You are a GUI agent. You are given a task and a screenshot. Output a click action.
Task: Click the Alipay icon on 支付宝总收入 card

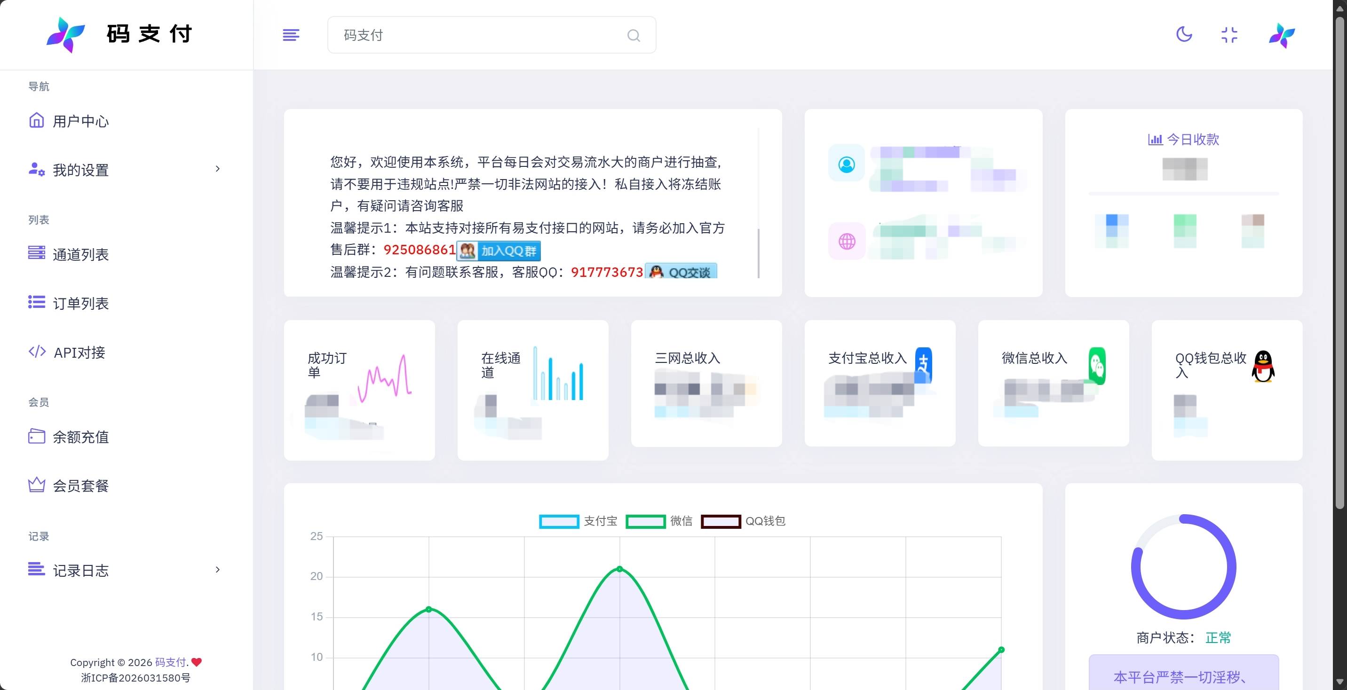[x=923, y=365]
